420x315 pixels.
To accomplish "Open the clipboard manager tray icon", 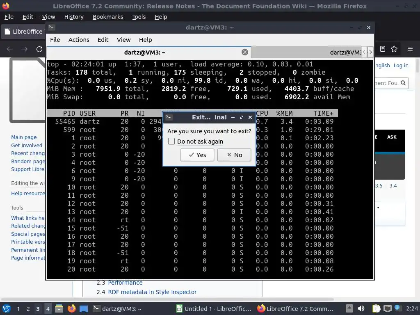I will point(376,308).
